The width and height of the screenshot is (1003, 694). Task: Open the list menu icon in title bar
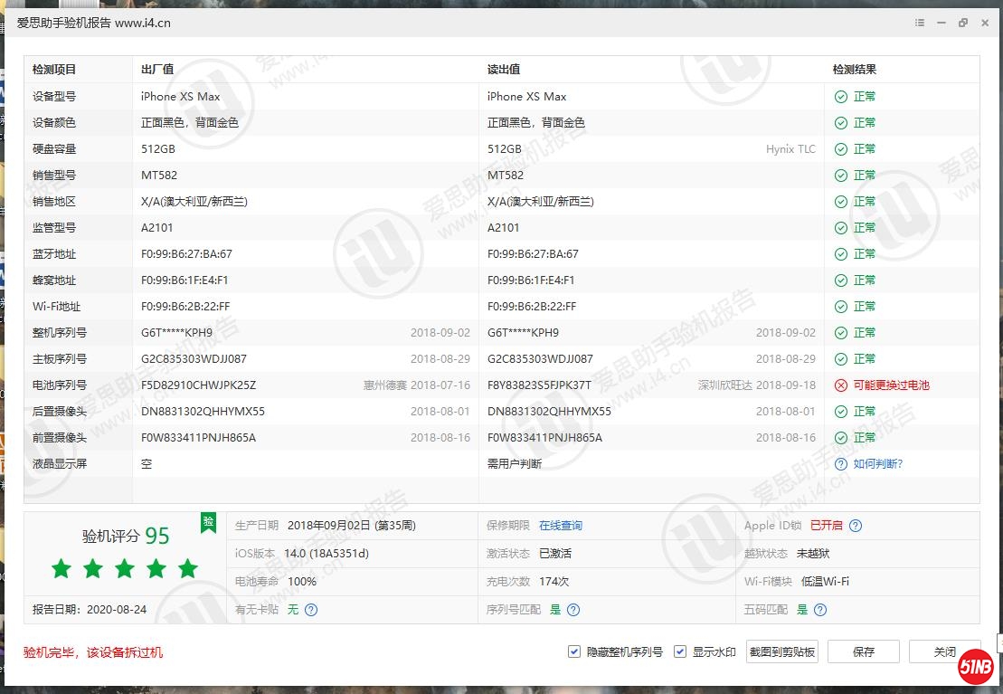click(x=920, y=23)
